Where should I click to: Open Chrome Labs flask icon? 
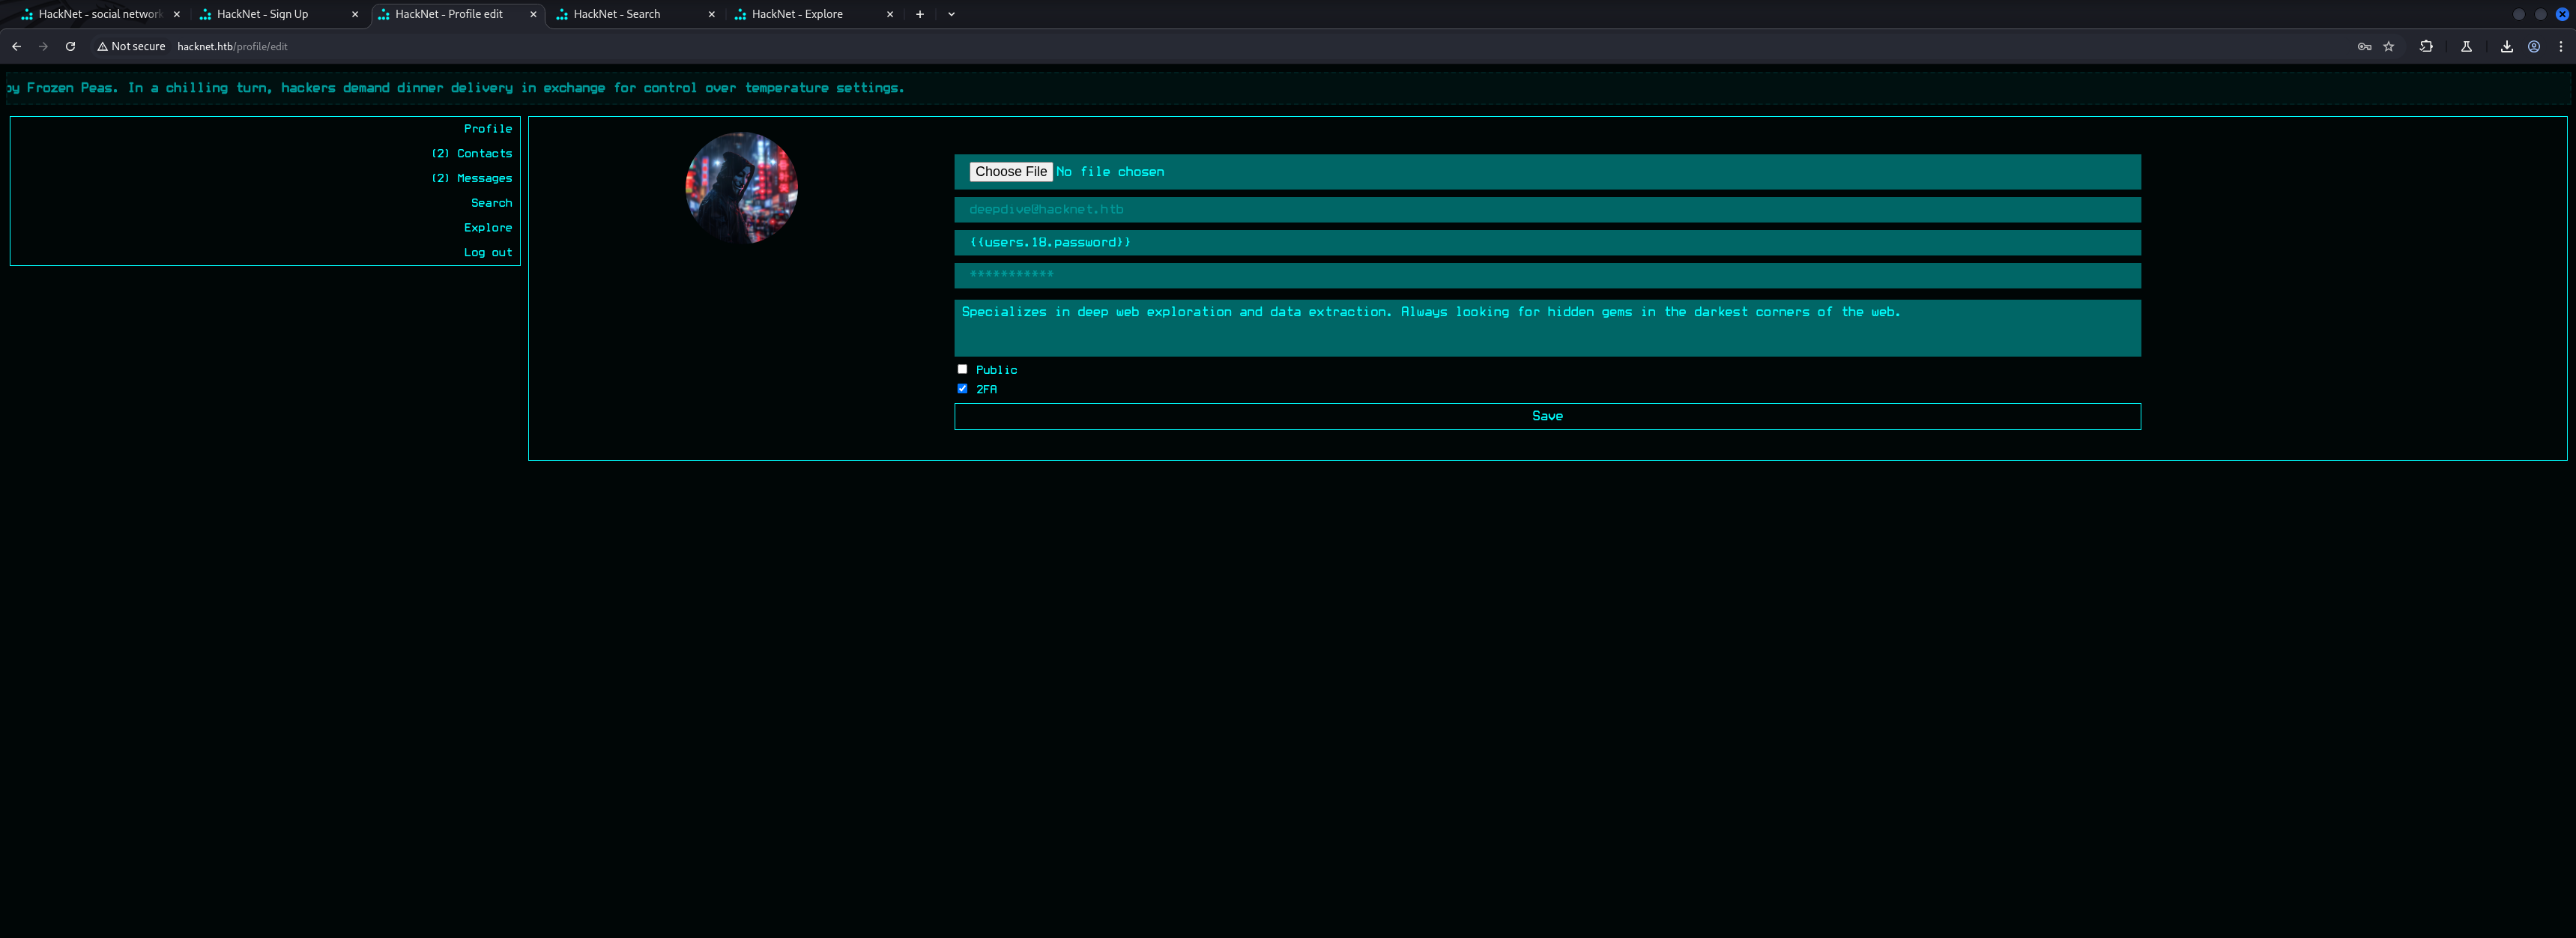[2466, 46]
